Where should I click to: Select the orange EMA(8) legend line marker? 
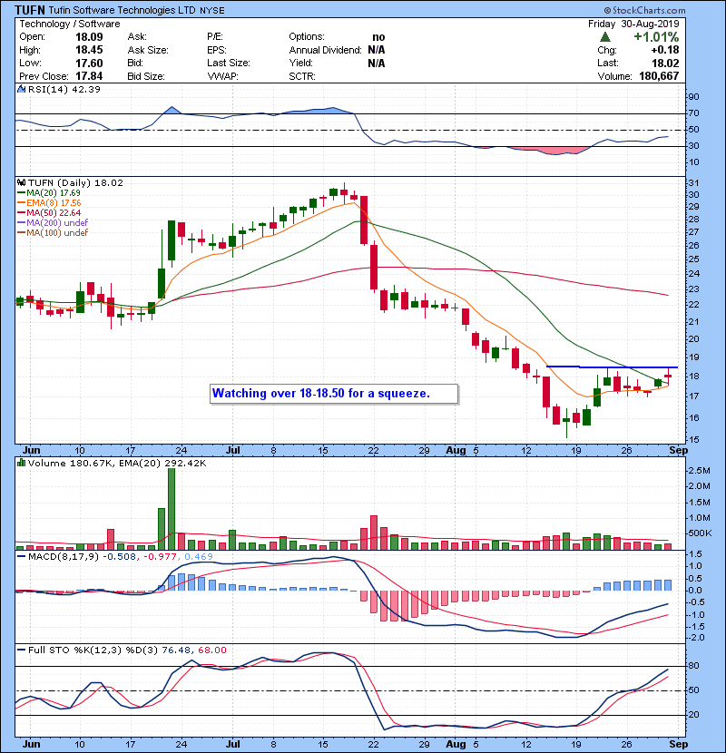[21, 203]
